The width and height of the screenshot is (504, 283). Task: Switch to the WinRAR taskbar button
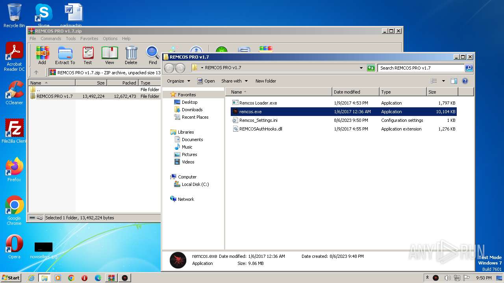click(x=111, y=278)
